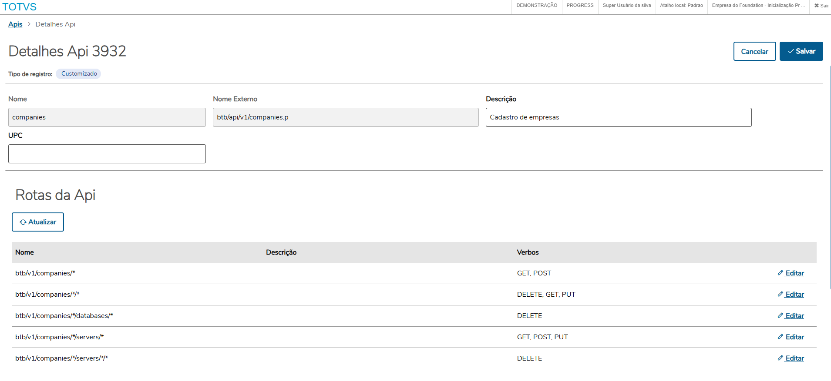Open the Apis breadcrumb link
831x381 pixels.
click(15, 24)
